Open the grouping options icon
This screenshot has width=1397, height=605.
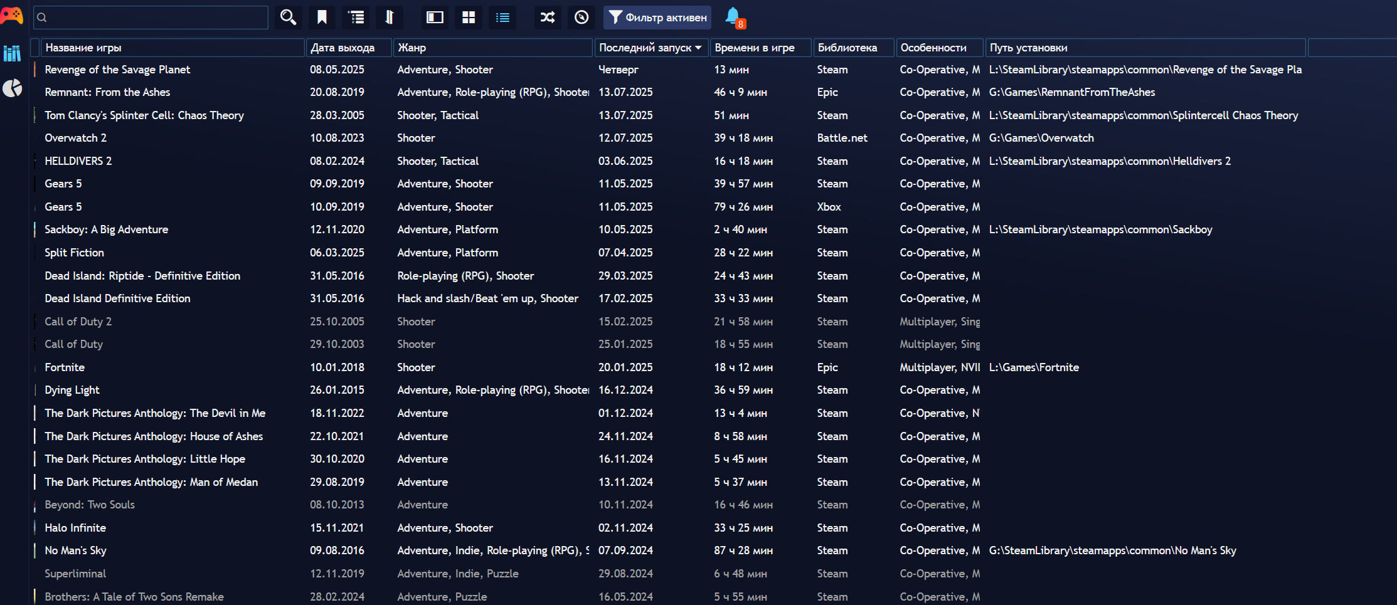[356, 18]
